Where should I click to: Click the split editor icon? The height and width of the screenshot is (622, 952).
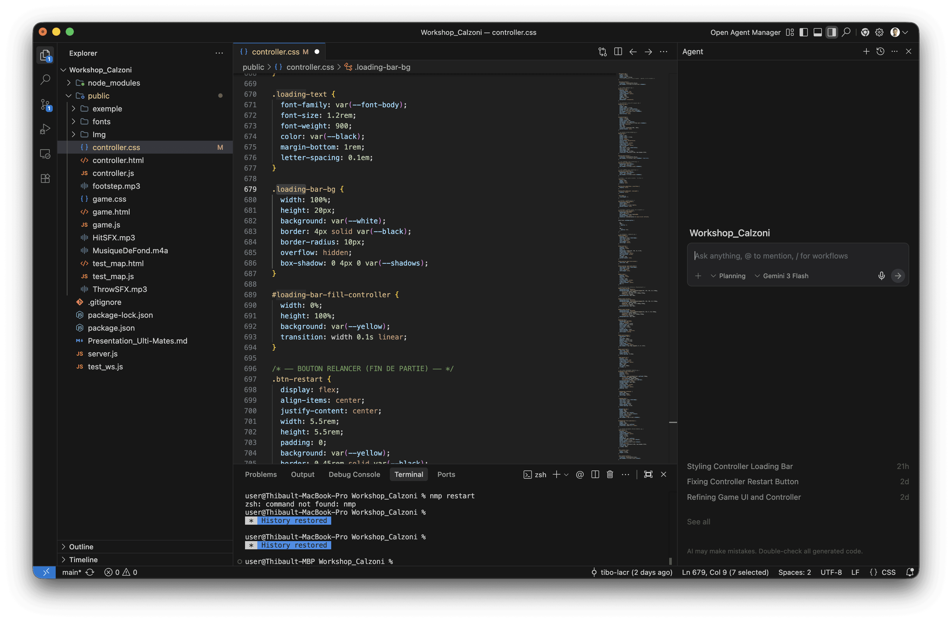click(x=618, y=52)
